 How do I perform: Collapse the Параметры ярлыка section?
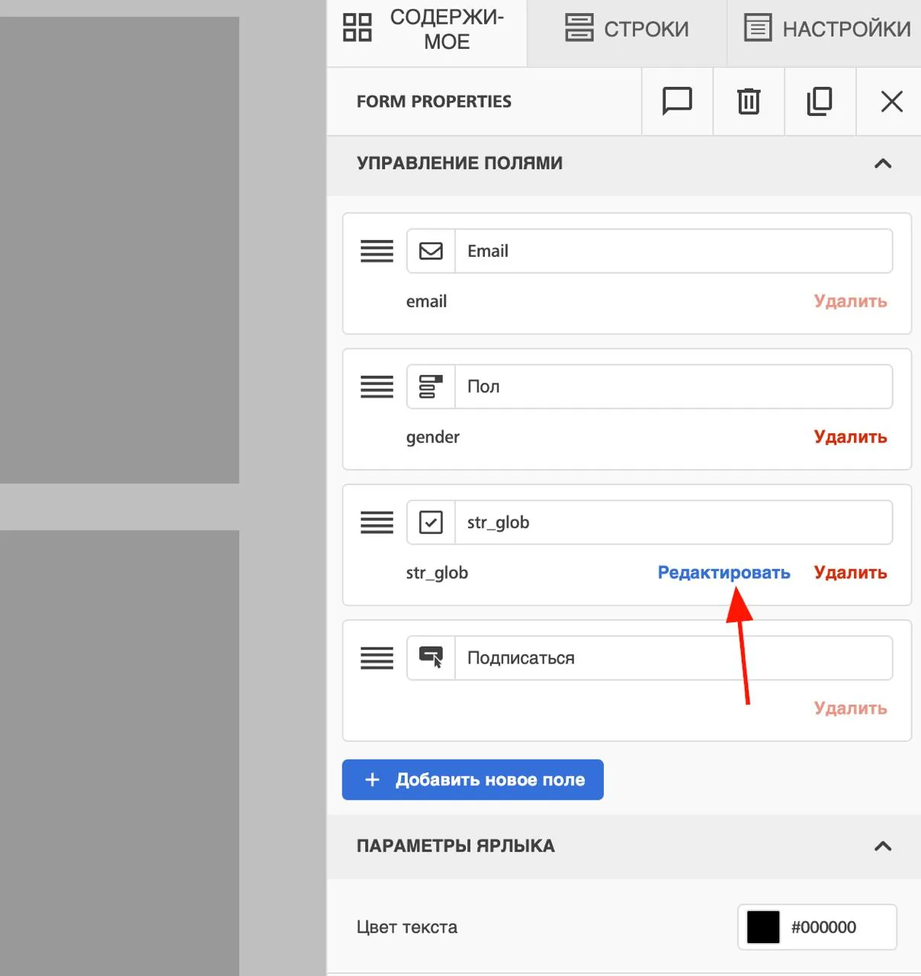pos(883,846)
